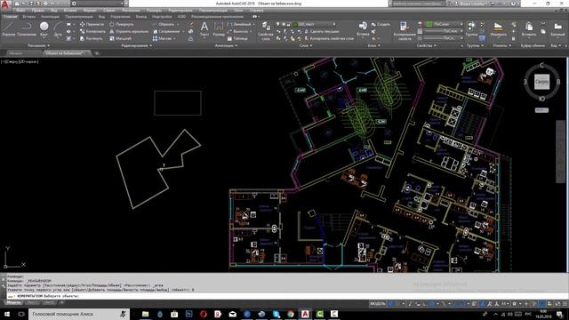Choose the Text (Текст) annotation tool
The width and height of the screenshot is (569, 320).
204,28
